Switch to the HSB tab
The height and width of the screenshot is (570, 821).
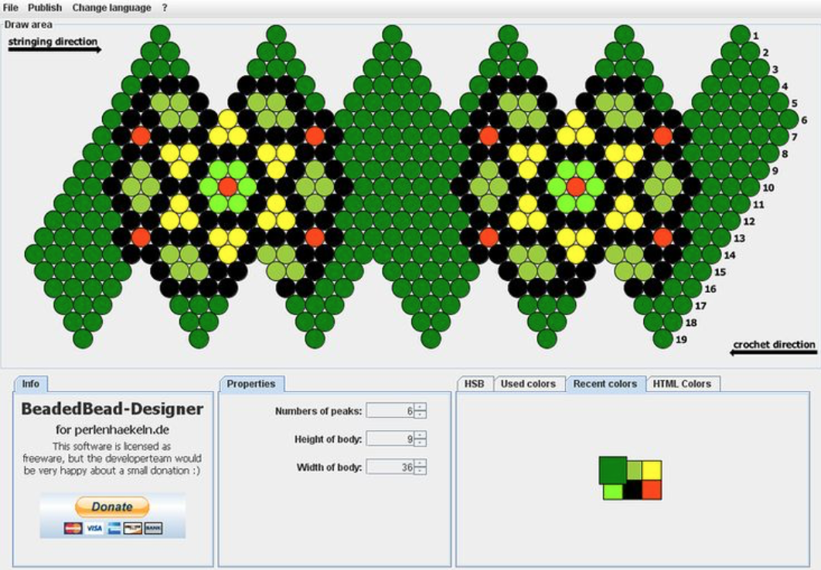(475, 384)
